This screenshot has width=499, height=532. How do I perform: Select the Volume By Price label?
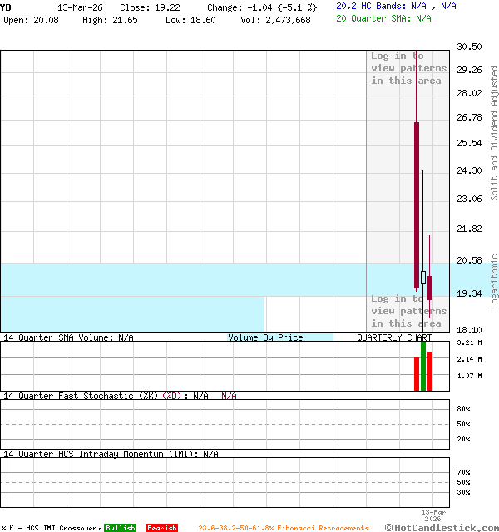coord(265,337)
